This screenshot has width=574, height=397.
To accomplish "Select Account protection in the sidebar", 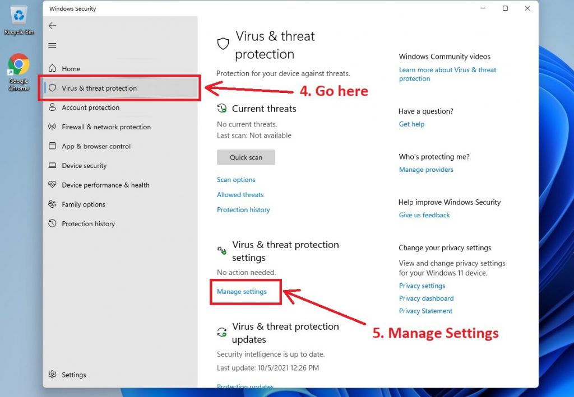I will point(120,108).
